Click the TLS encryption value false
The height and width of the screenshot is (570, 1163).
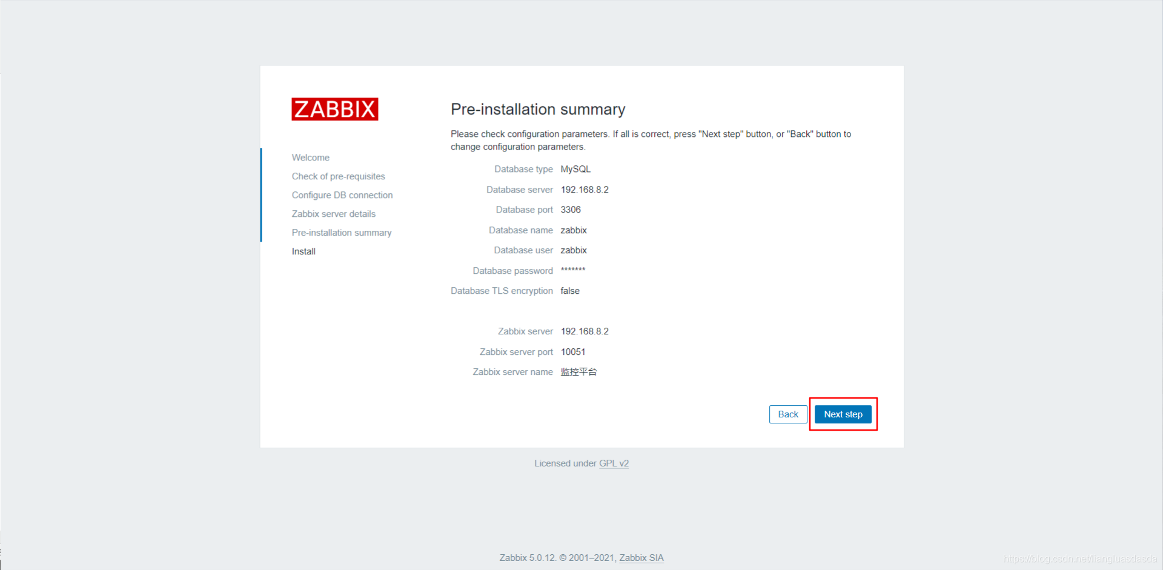coord(570,291)
